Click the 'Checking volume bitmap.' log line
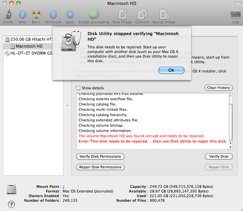The image size is (243, 211). pyautogui.click(x=101, y=125)
